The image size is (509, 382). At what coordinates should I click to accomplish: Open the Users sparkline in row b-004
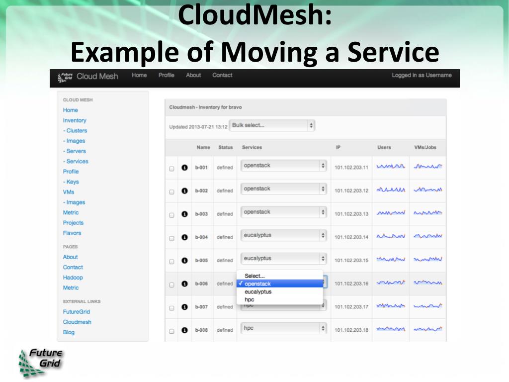pos(391,236)
